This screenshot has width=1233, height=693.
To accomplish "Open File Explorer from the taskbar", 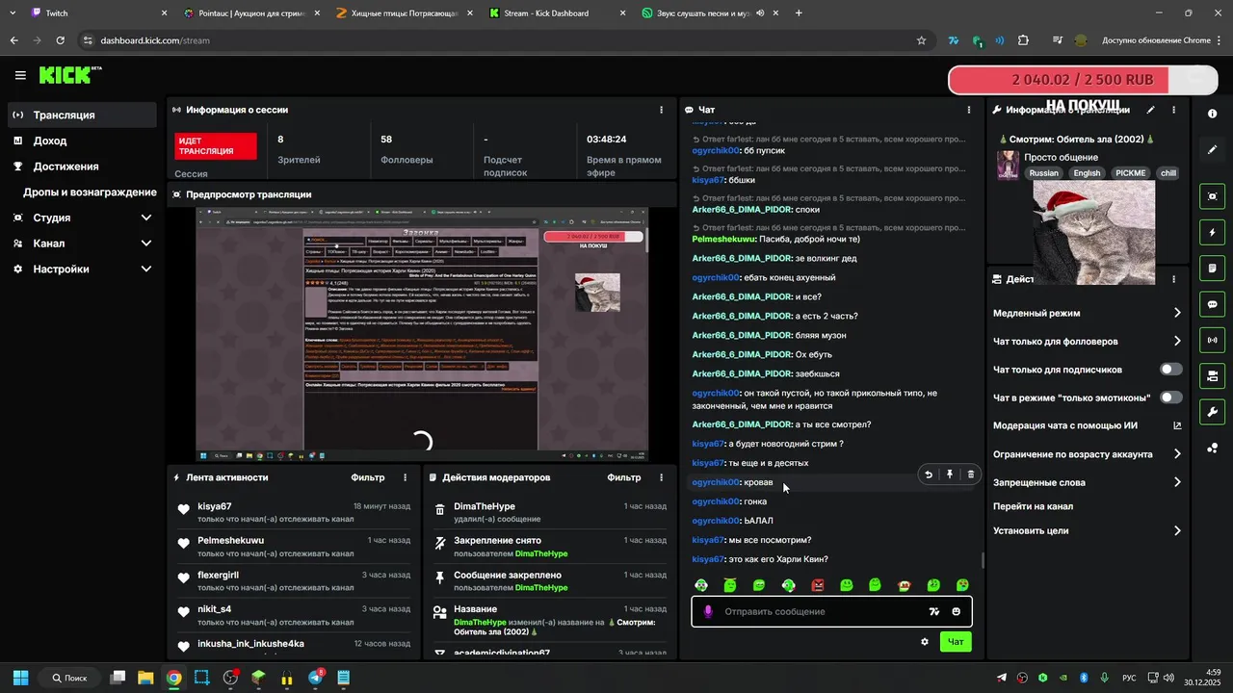I will [x=145, y=678].
